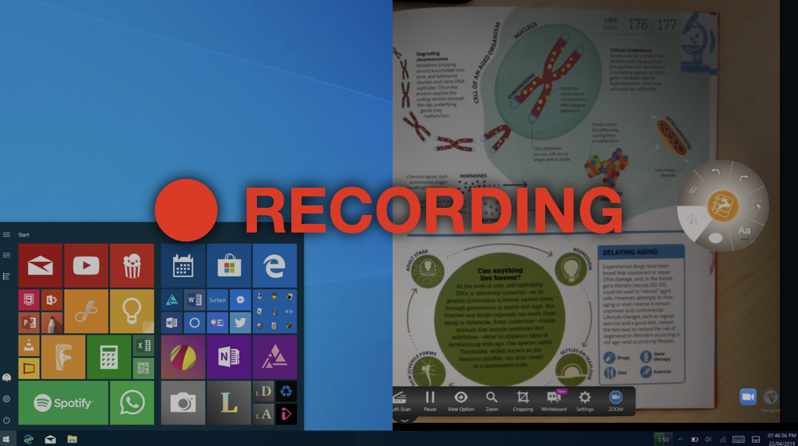Launch the YouTube tile
The image size is (798, 446).
(x=86, y=265)
